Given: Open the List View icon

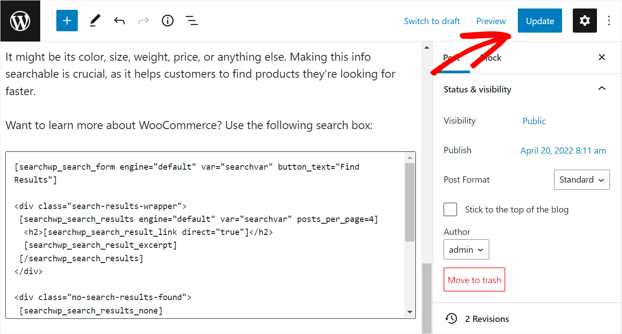Looking at the screenshot, I should (192, 21).
